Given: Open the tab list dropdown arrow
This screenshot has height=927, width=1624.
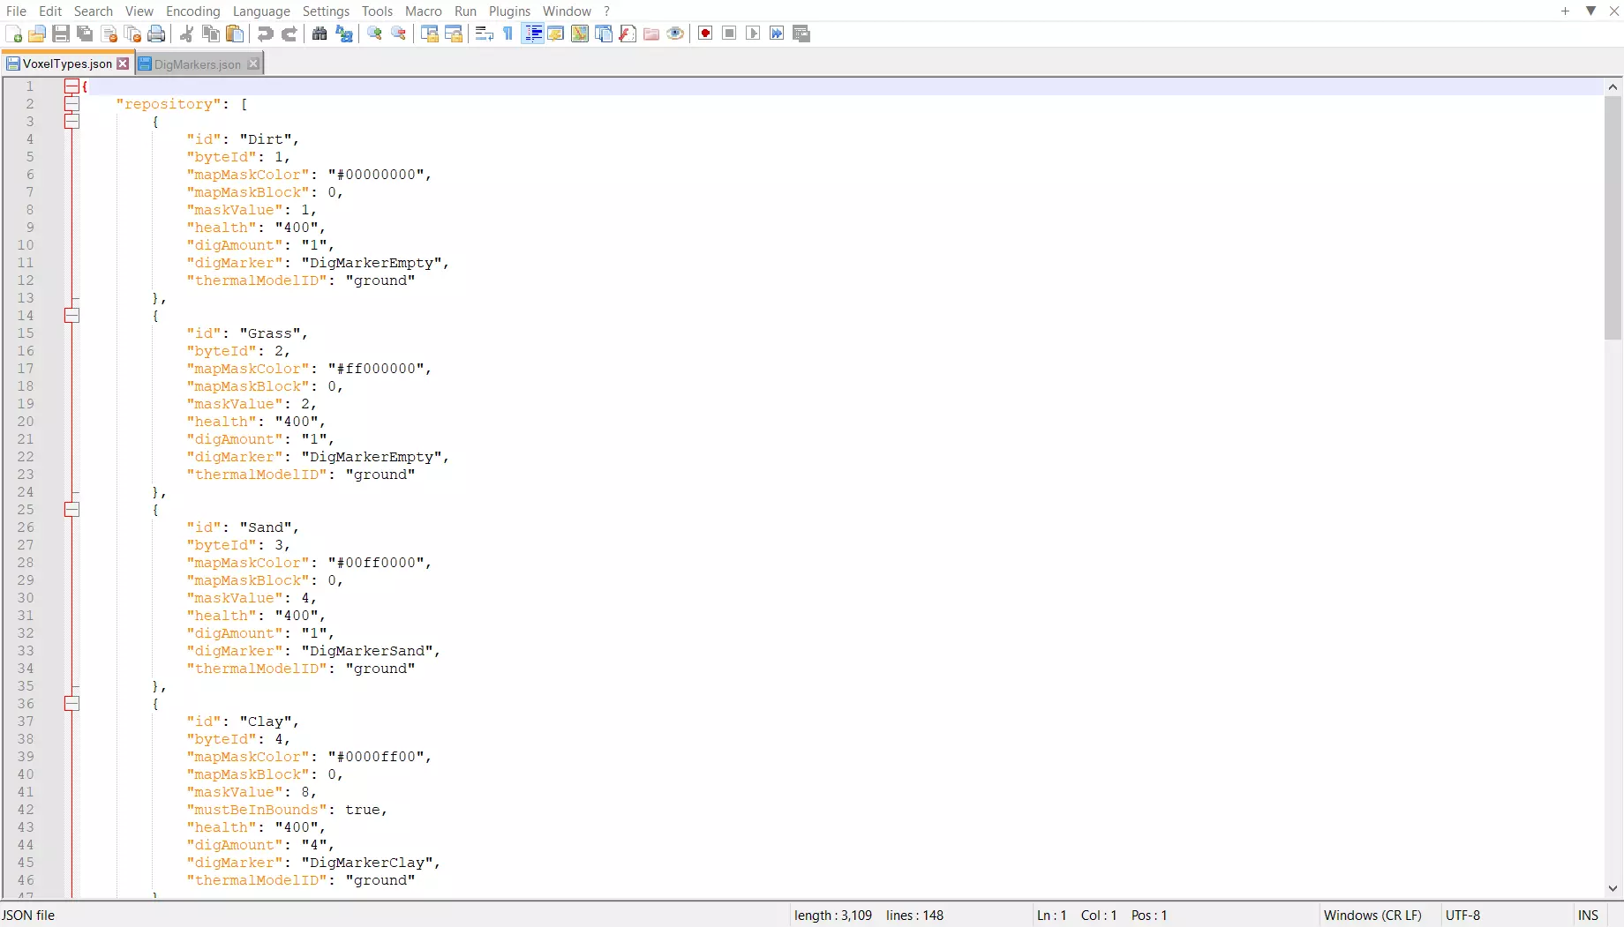Looking at the screenshot, I should 1590,11.
